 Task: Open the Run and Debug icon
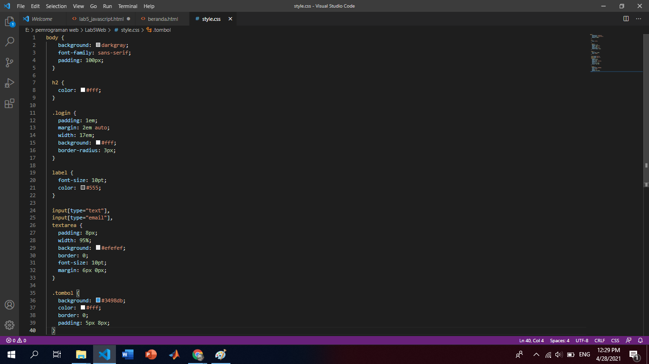(10, 83)
